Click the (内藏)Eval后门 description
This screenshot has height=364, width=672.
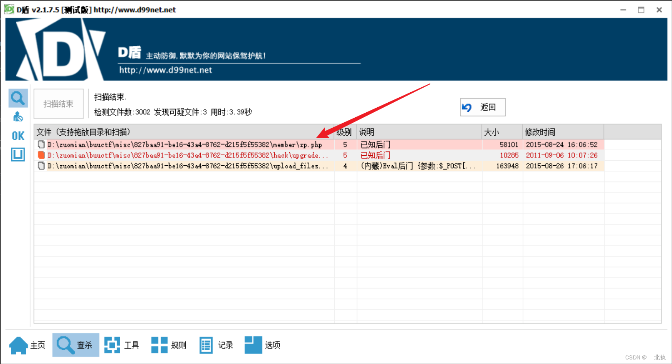[x=418, y=166]
